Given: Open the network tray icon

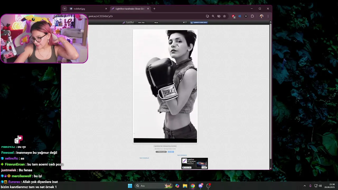Looking at the screenshot, I should [316, 186].
